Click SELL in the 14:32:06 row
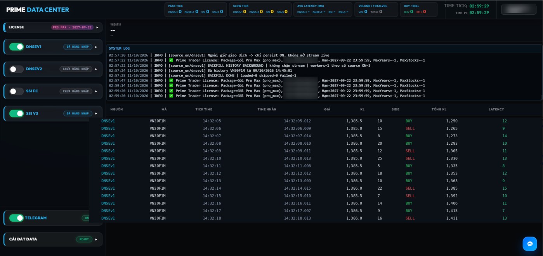This screenshot has width=543, height=256. pos(410,128)
